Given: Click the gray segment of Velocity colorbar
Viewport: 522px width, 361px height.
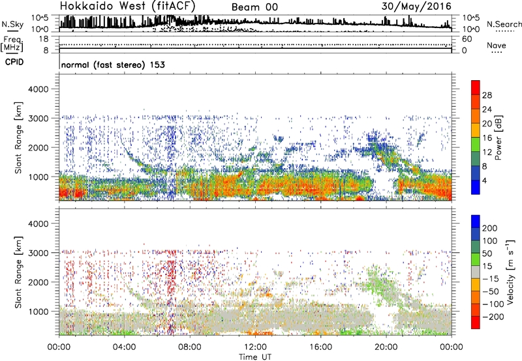Looking at the screenshot, I should pyautogui.click(x=476, y=272).
